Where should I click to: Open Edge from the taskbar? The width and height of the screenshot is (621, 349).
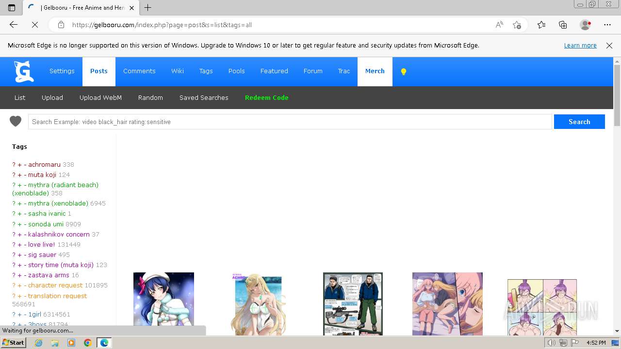[104, 343]
